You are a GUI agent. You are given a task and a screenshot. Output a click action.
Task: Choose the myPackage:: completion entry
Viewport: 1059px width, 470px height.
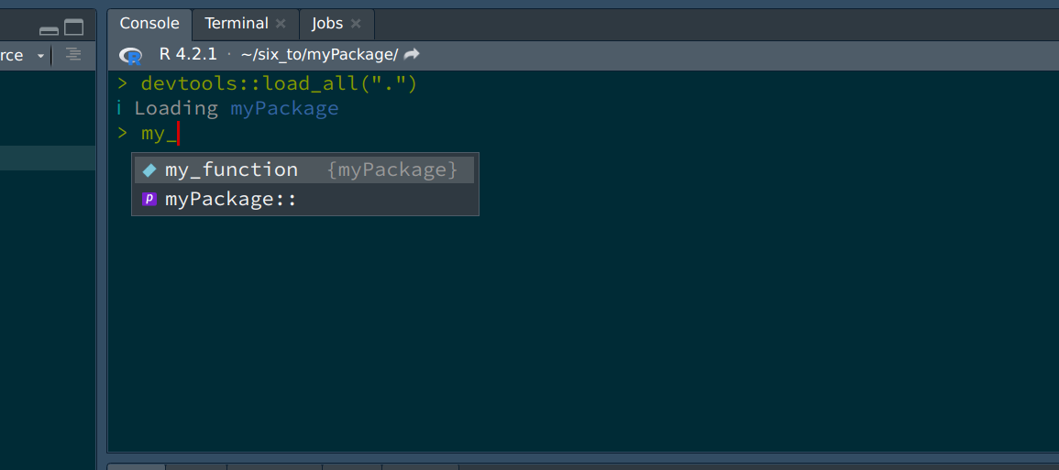[x=304, y=199]
